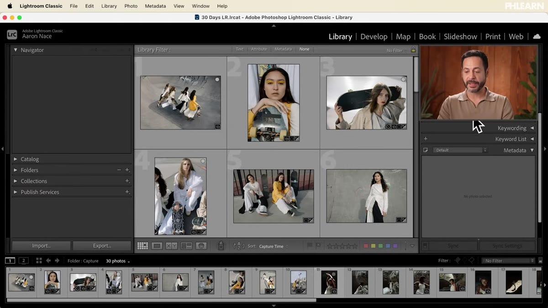Open filmstrip No Filter dropdown
The height and width of the screenshot is (308, 548).
[508, 261]
